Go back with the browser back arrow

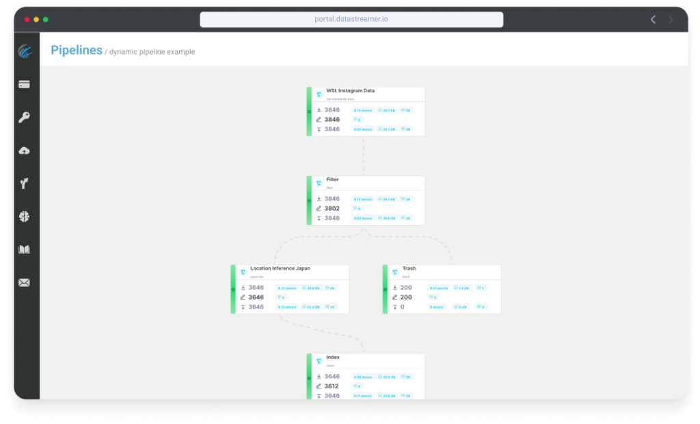(653, 19)
